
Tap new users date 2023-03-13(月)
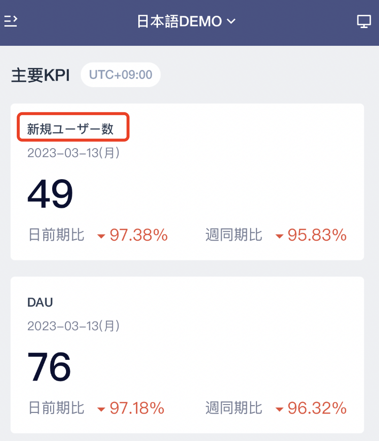pyautogui.click(x=73, y=153)
